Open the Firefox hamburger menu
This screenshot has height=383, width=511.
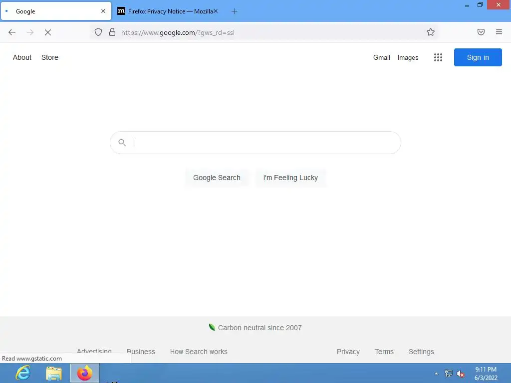[499, 32]
